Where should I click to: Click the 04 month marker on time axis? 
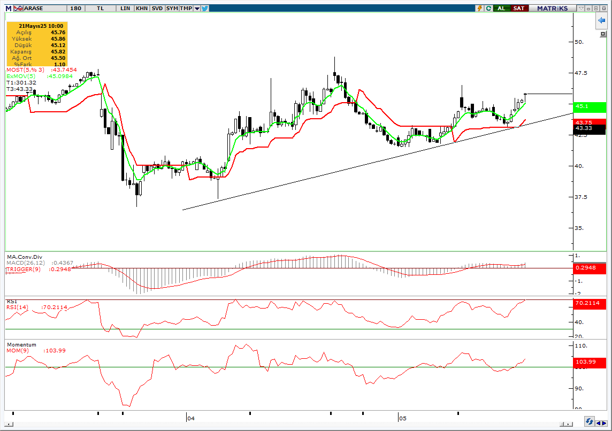[190, 418]
